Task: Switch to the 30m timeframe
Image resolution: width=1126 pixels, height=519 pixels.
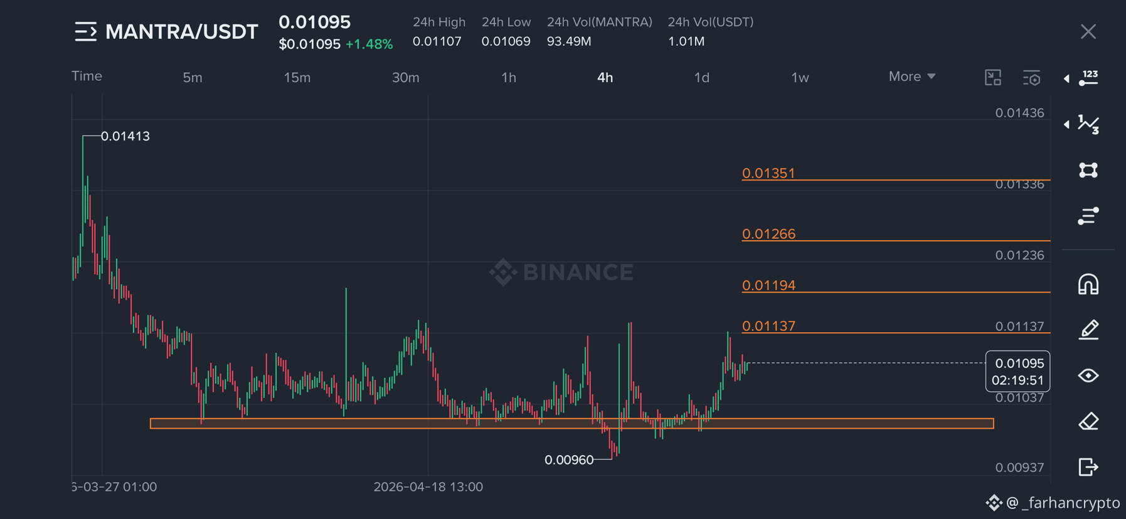Action: [406, 78]
